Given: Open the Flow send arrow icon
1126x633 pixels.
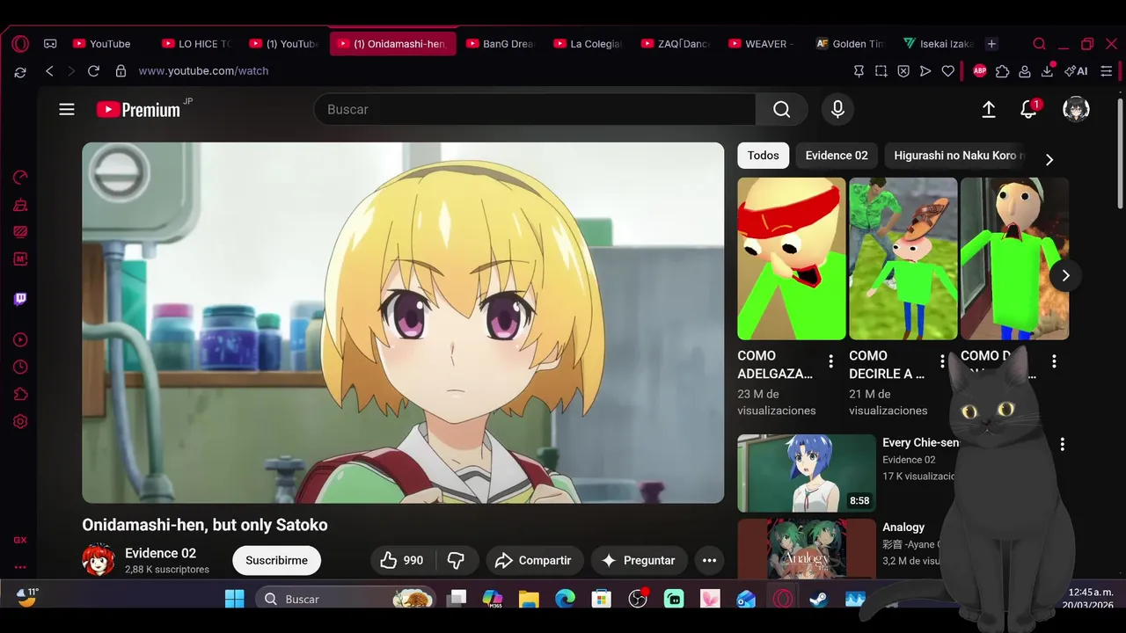Looking at the screenshot, I should tap(925, 71).
